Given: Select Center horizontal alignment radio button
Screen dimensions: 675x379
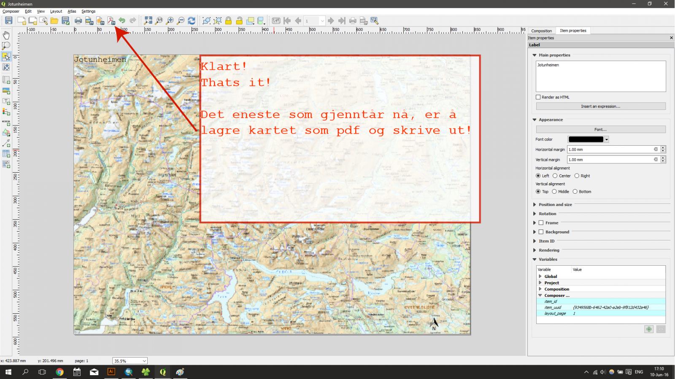Looking at the screenshot, I should (x=555, y=176).
